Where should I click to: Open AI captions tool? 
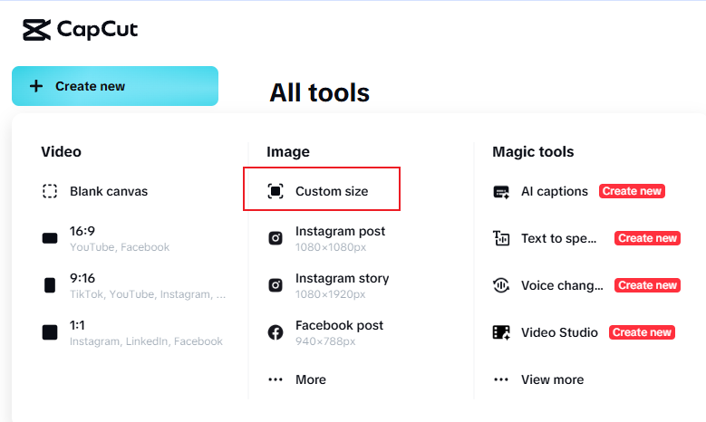click(x=555, y=191)
